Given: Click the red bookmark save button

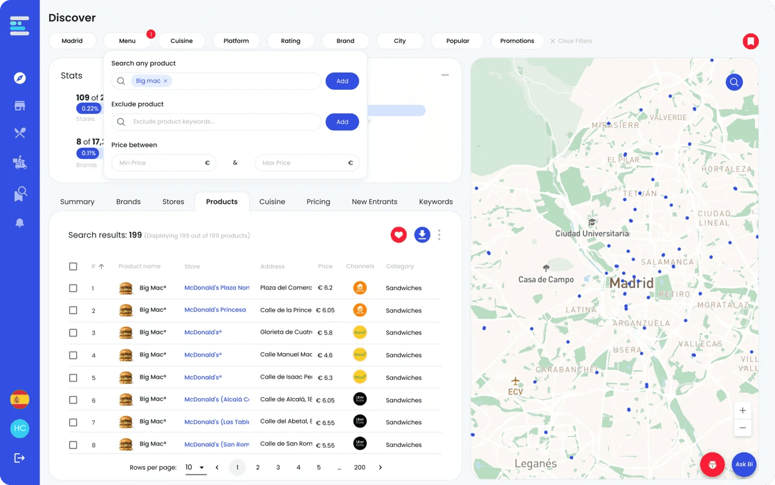Looking at the screenshot, I should pos(750,41).
